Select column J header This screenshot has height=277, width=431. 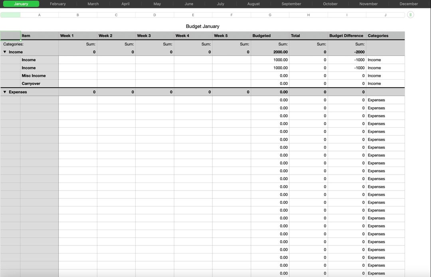(385, 15)
